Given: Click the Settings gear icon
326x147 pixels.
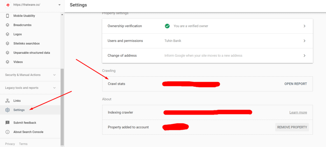Looking at the screenshot, I should point(8,110).
